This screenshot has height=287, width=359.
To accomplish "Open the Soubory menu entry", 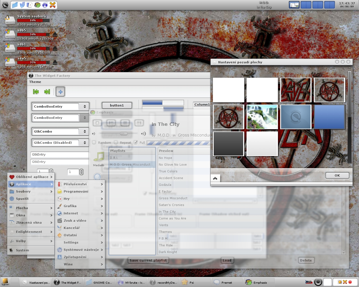I will pyautogui.click(x=31, y=191).
